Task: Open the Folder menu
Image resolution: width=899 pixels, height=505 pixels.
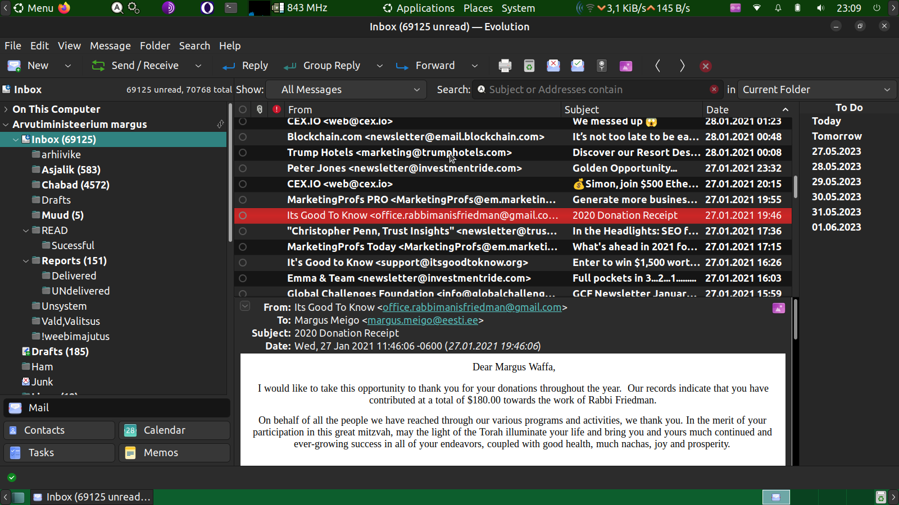Action: (x=155, y=46)
